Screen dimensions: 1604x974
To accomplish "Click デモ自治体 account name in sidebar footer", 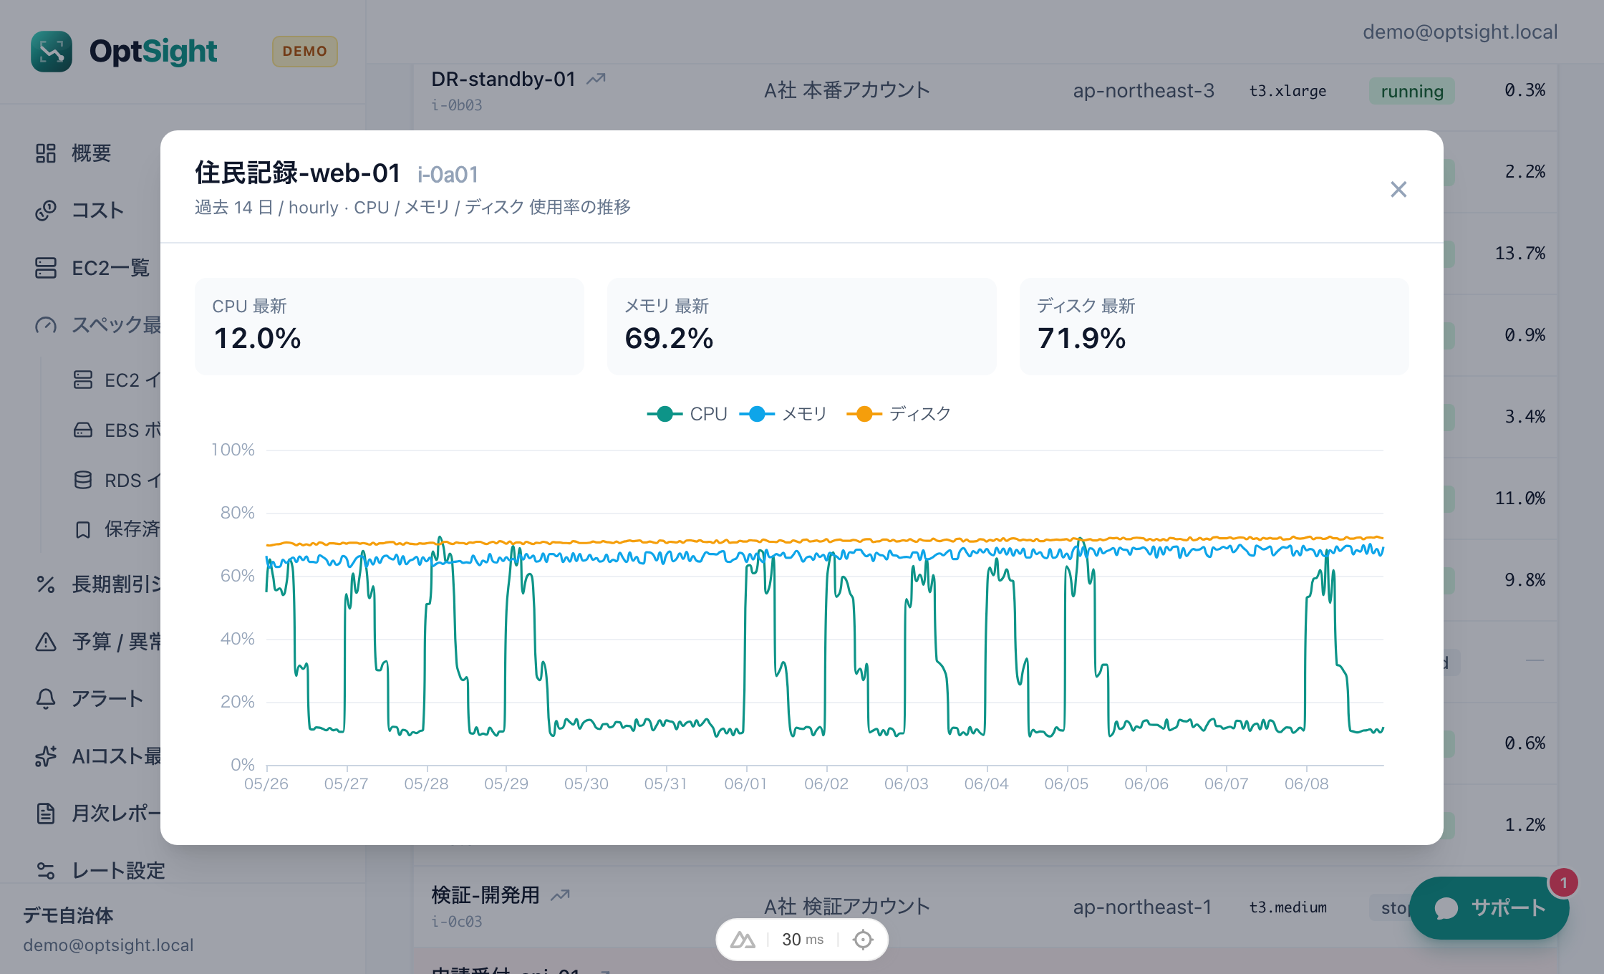I will click(68, 915).
